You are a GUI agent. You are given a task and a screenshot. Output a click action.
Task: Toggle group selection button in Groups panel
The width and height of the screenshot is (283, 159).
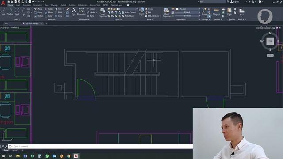[209, 16]
